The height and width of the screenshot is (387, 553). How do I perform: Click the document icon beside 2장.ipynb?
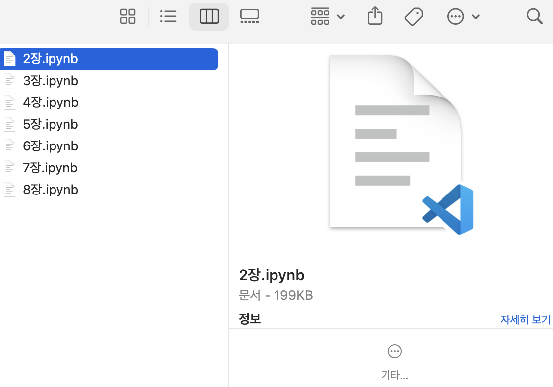(10, 59)
